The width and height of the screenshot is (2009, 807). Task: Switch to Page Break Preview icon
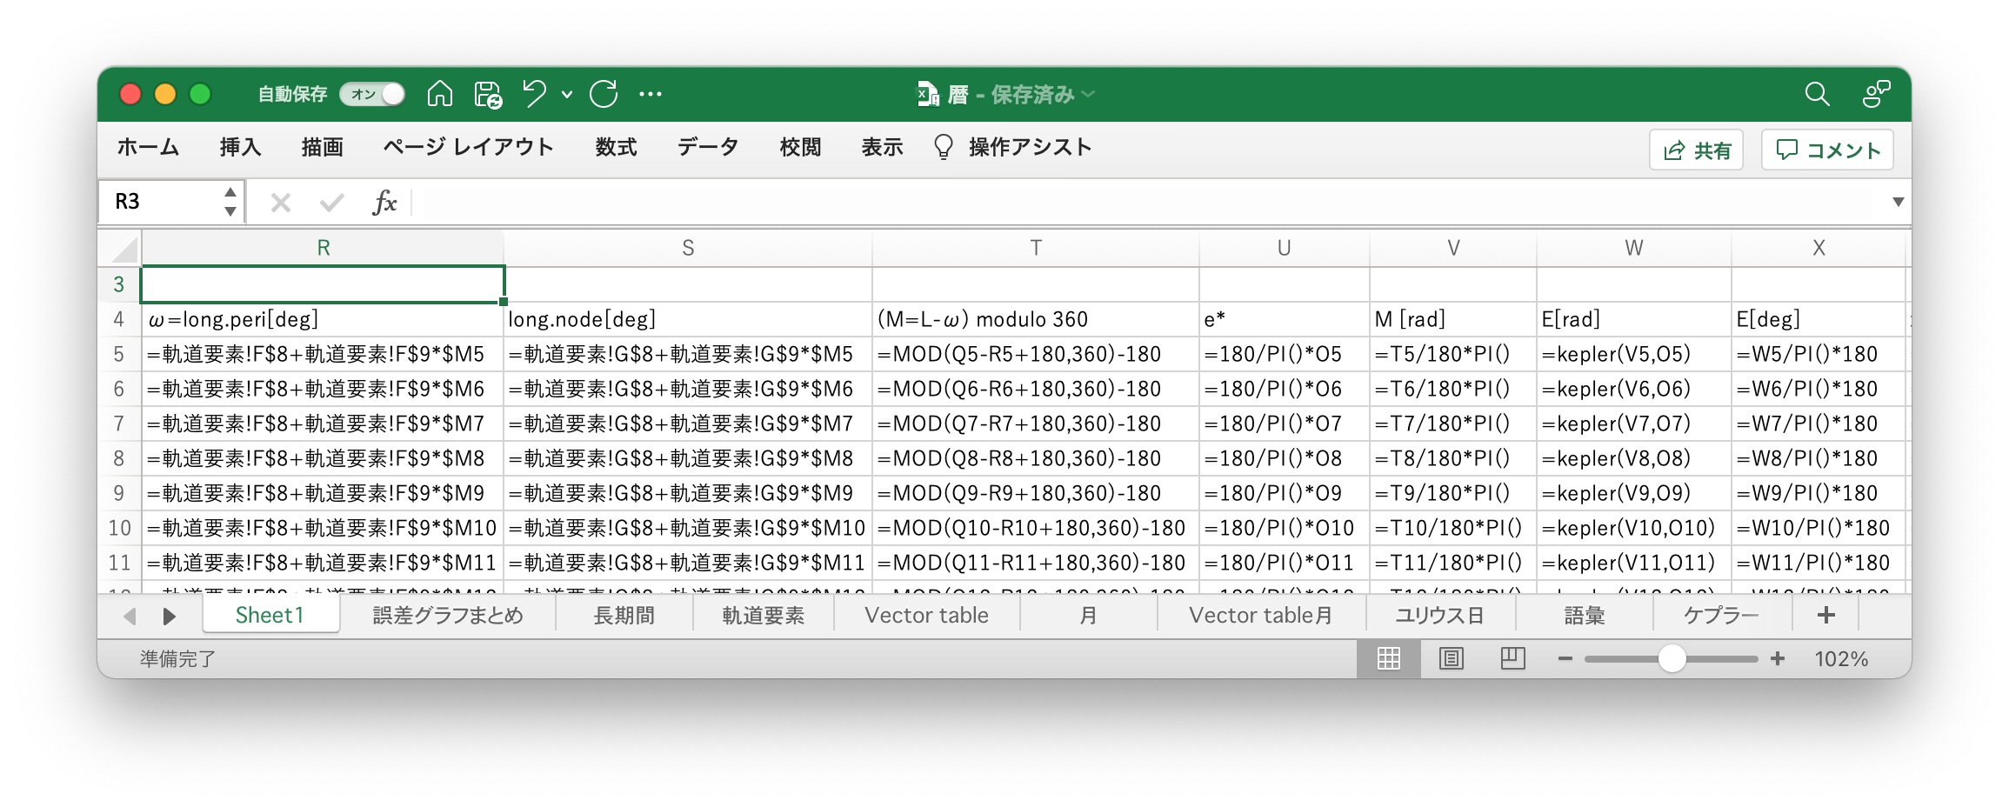click(x=1513, y=659)
